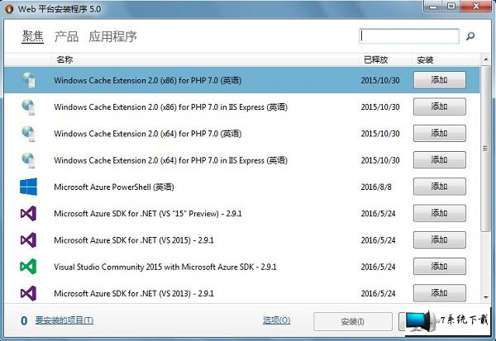Click the list scrollbar down arrow
This screenshot has width=496, height=341.
[485, 297]
